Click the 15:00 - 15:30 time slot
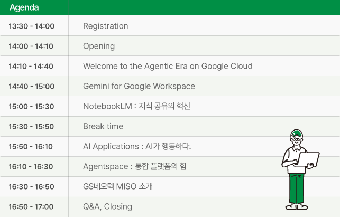This screenshot has height=217, width=340. 31,106
